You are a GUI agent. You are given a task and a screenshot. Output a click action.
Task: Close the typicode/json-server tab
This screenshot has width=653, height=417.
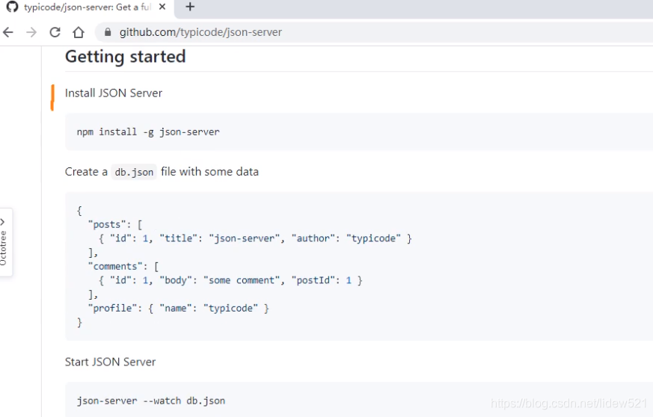click(x=162, y=7)
